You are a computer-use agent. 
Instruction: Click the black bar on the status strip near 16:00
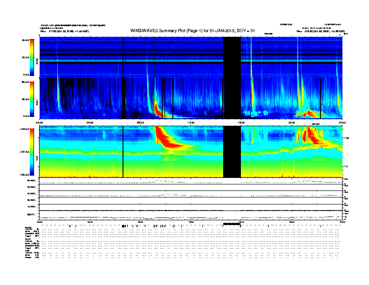click(x=232, y=224)
